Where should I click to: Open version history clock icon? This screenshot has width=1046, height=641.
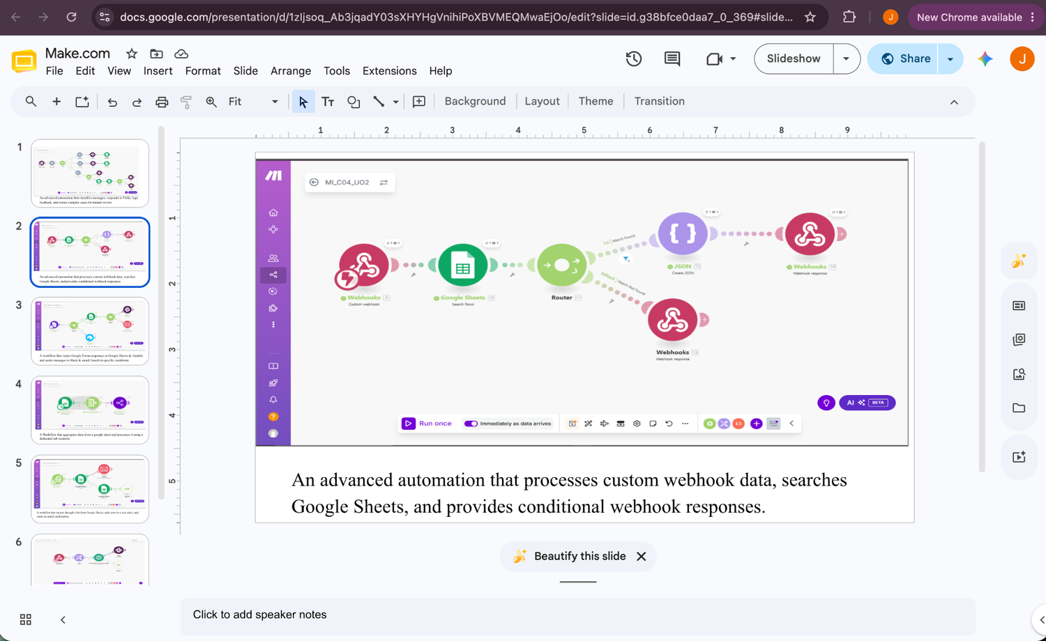pyautogui.click(x=634, y=59)
